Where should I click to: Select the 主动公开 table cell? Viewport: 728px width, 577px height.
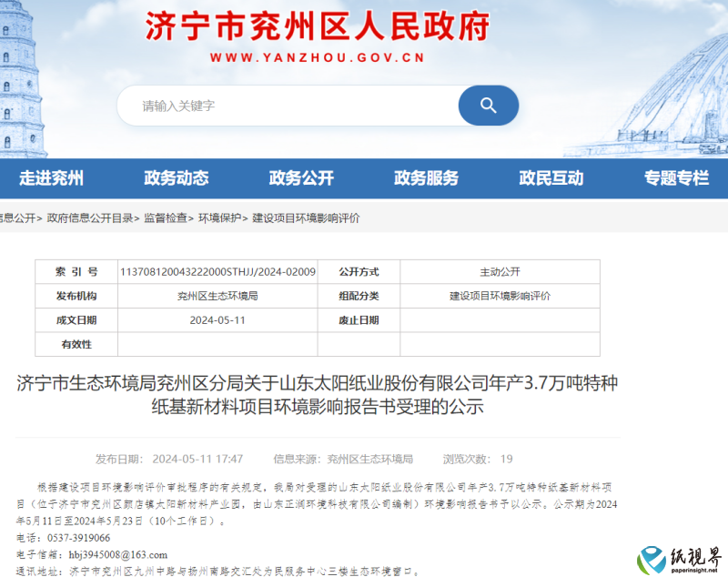[x=500, y=272]
